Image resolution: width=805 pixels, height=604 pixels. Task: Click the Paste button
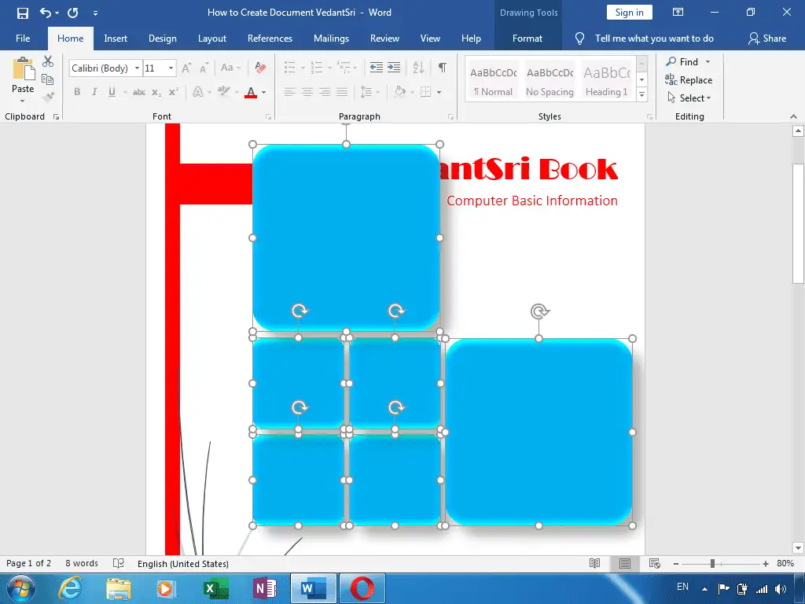tap(23, 75)
